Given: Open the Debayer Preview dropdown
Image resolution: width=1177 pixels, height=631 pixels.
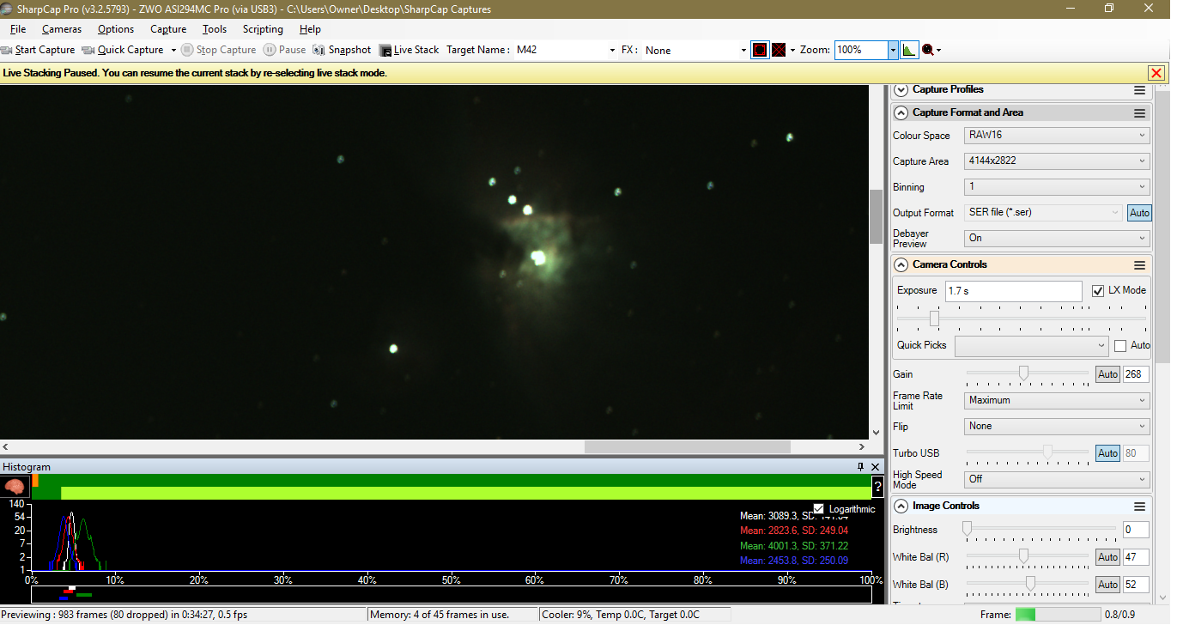Looking at the screenshot, I should tap(1057, 238).
